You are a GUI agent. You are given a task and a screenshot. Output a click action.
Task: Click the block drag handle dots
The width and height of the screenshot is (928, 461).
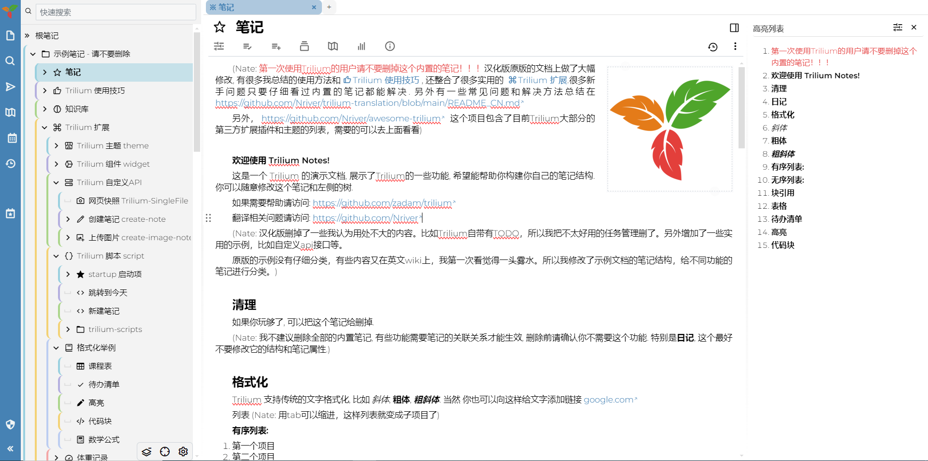[x=208, y=218]
